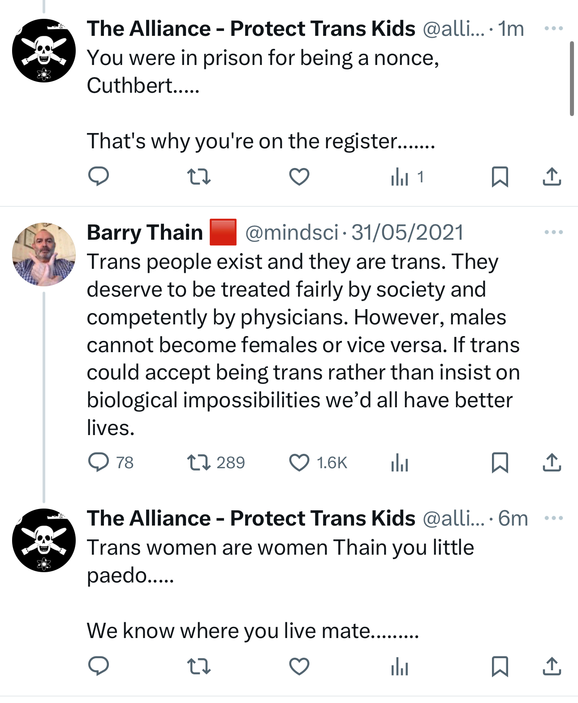578x703 pixels.
Task: Reply to the 'on the register' tweet
Action: pyautogui.click(x=99, y=177)
